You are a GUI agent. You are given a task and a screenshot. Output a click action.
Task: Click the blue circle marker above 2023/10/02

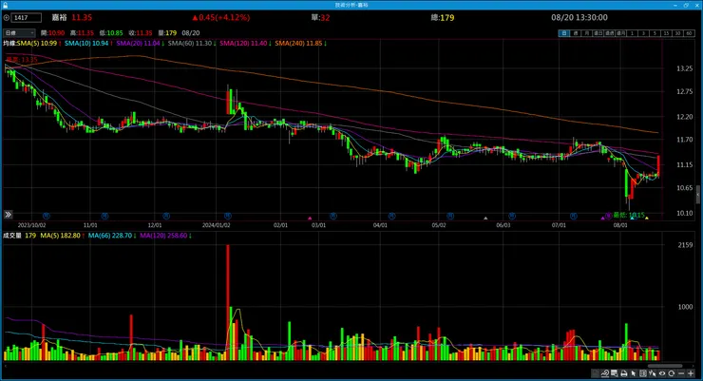(x=46, y=216)
